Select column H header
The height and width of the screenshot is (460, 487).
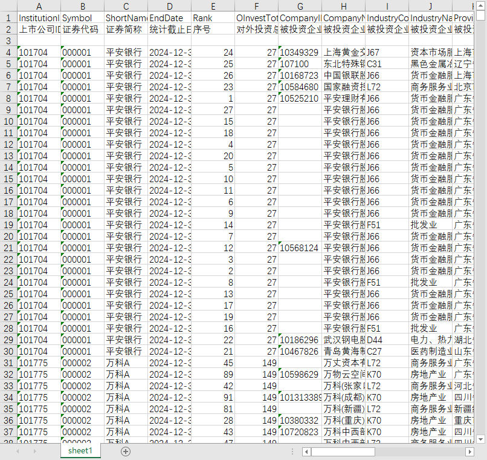coord(344,6)
